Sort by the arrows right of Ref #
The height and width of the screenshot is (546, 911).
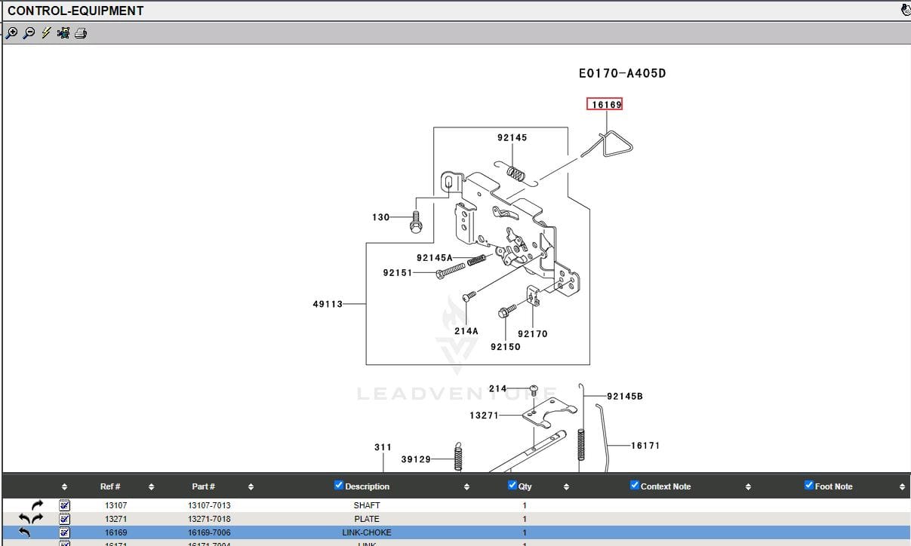[152, 487]
